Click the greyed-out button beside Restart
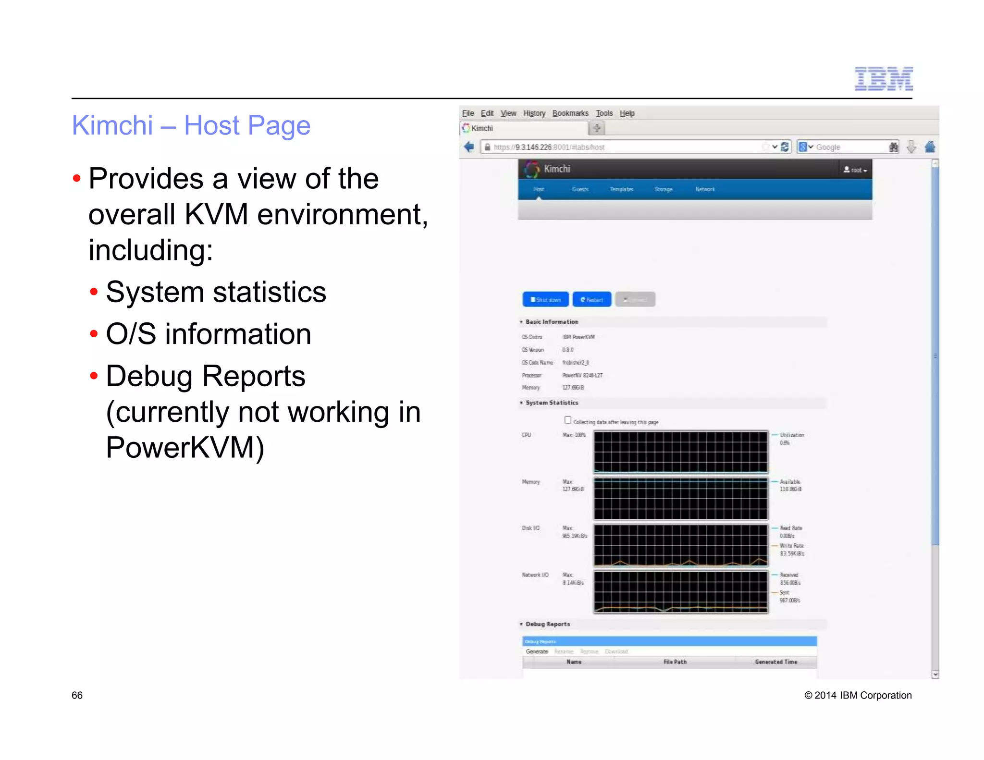 coord(635,299)
